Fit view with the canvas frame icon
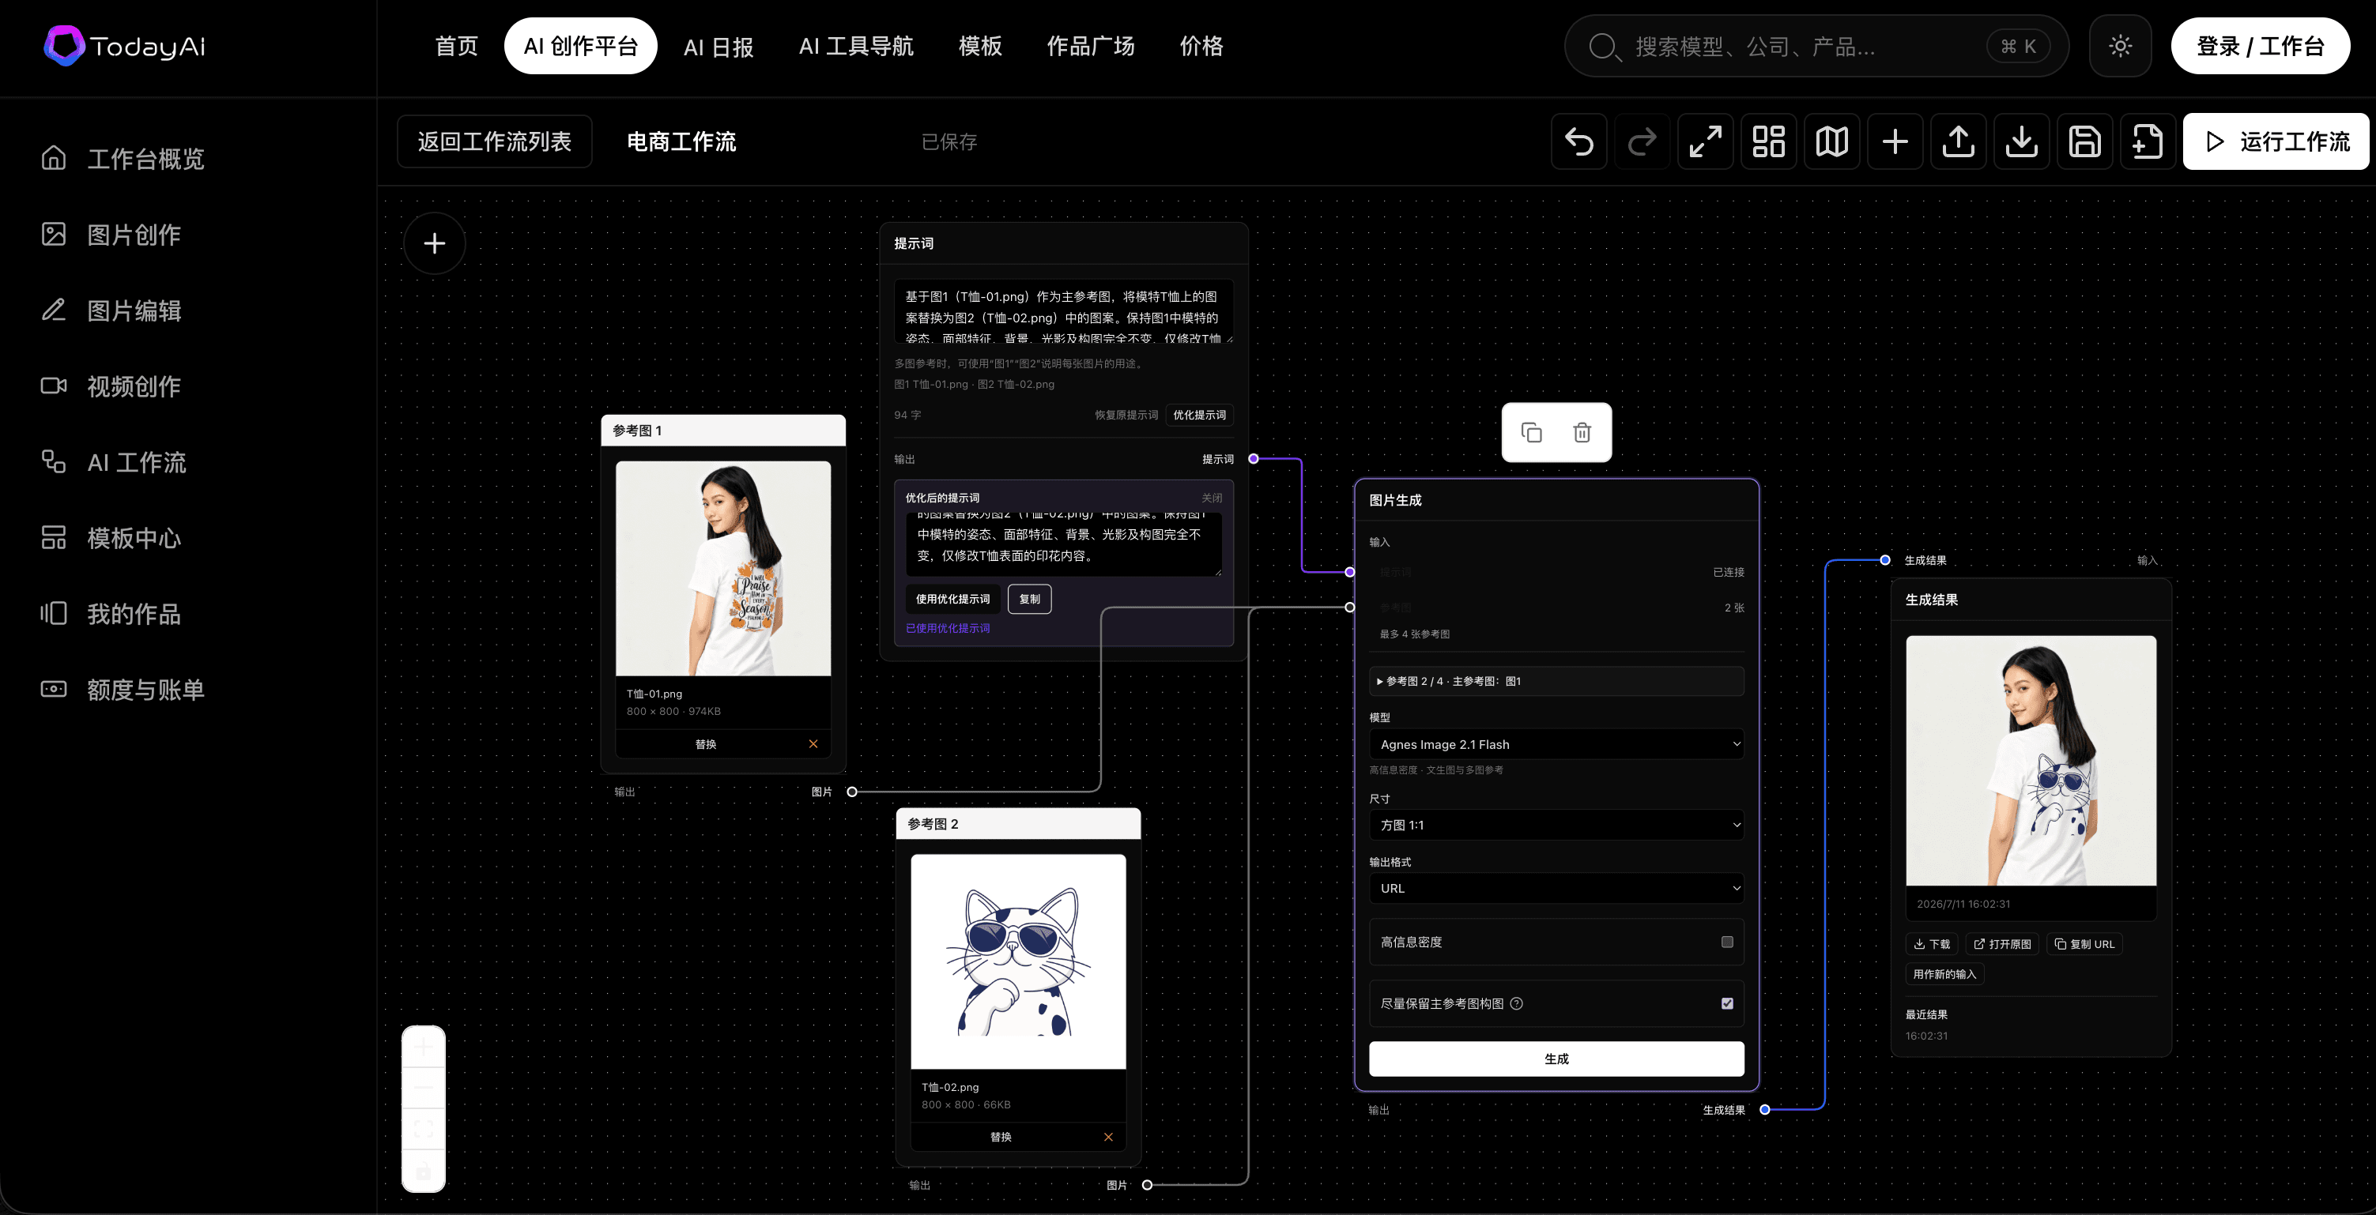Image resolution: width=2376 pixels, height=1215 pixels. (x=424, y=1128)
